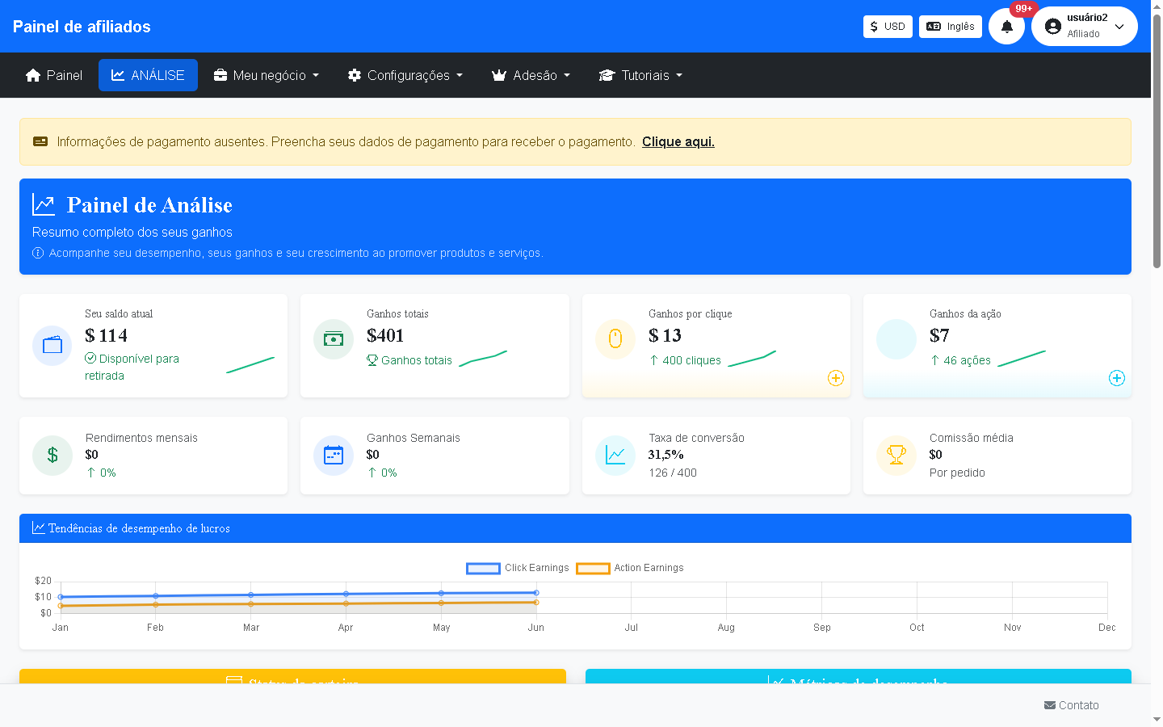The image size is (1163, 727).
Task: Click the dollar icon in Rendimentos mensais card
Action: (x=52, y=456)
